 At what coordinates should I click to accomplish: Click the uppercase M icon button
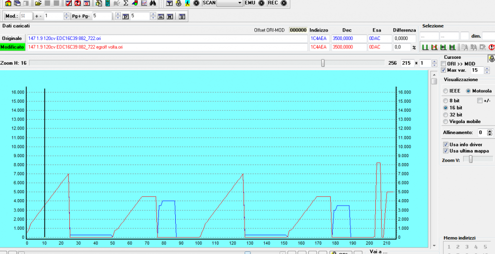170,16
